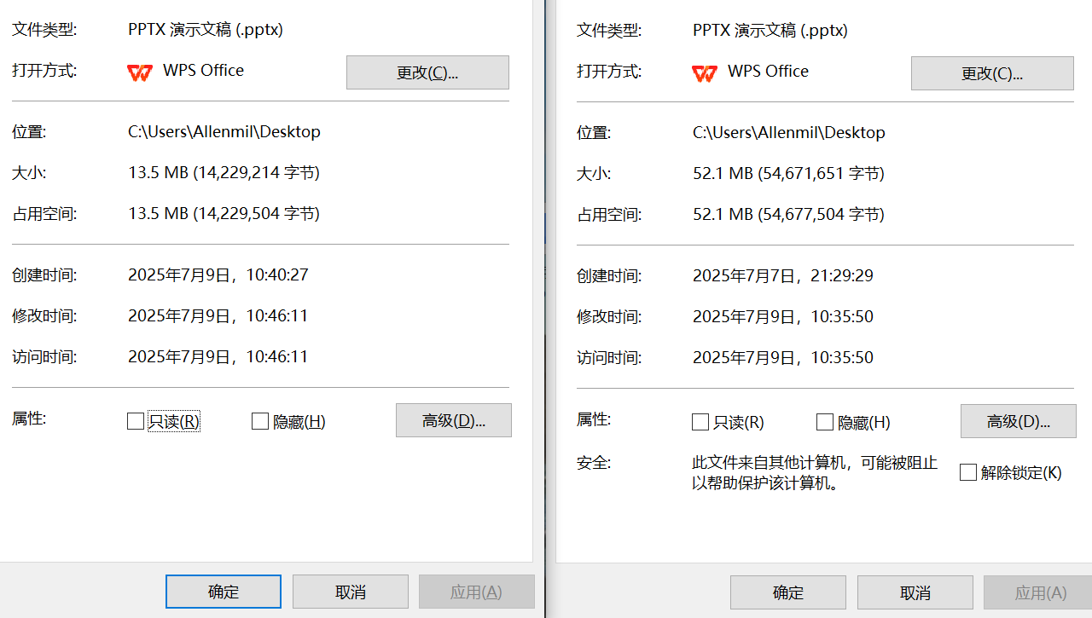
Task: Click the WPS Office icon in the 52.1 MB file dialog
Action: (x=705, y=72)
